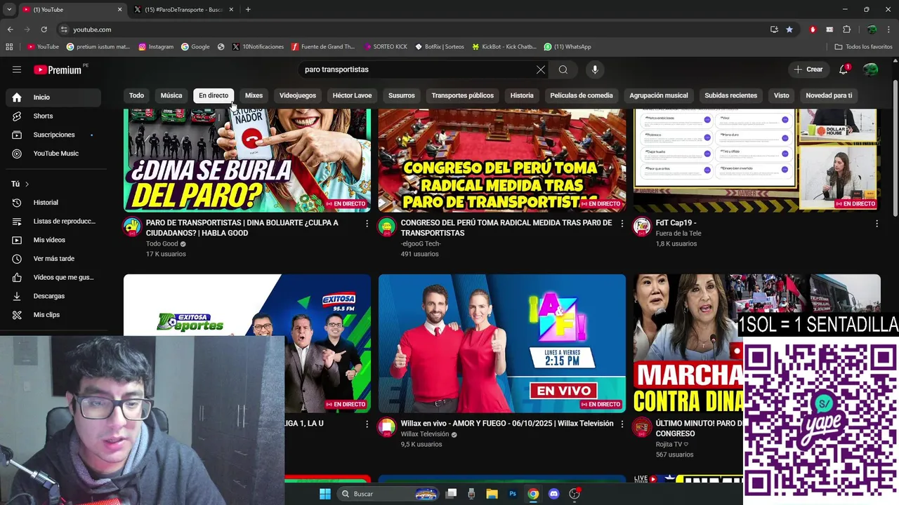Screen dimensions: 899x505
Task: Open Historial in the sidebar
Action: click(x=53, y=203)
